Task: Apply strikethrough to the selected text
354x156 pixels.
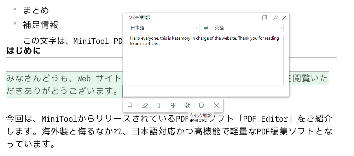Action: pyautogui.click(x=173, y=105)
